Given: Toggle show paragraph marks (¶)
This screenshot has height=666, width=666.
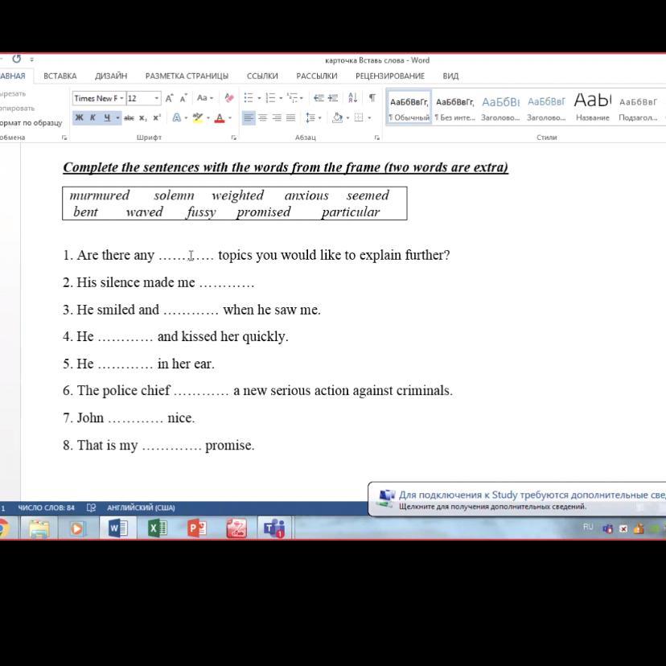Looking at the screenshot, I should pyautogui.click(x=372, y=98).
